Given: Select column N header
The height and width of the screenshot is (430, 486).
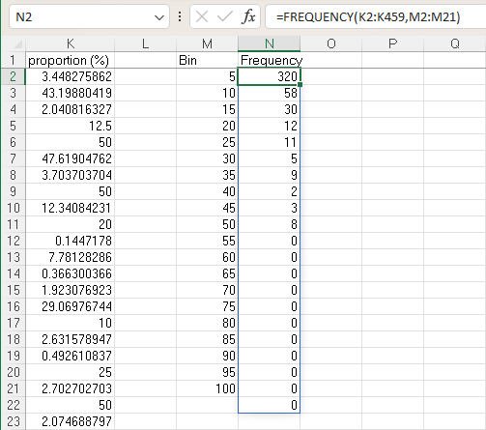Looking at the screenshot, I should tap(269, 43).
